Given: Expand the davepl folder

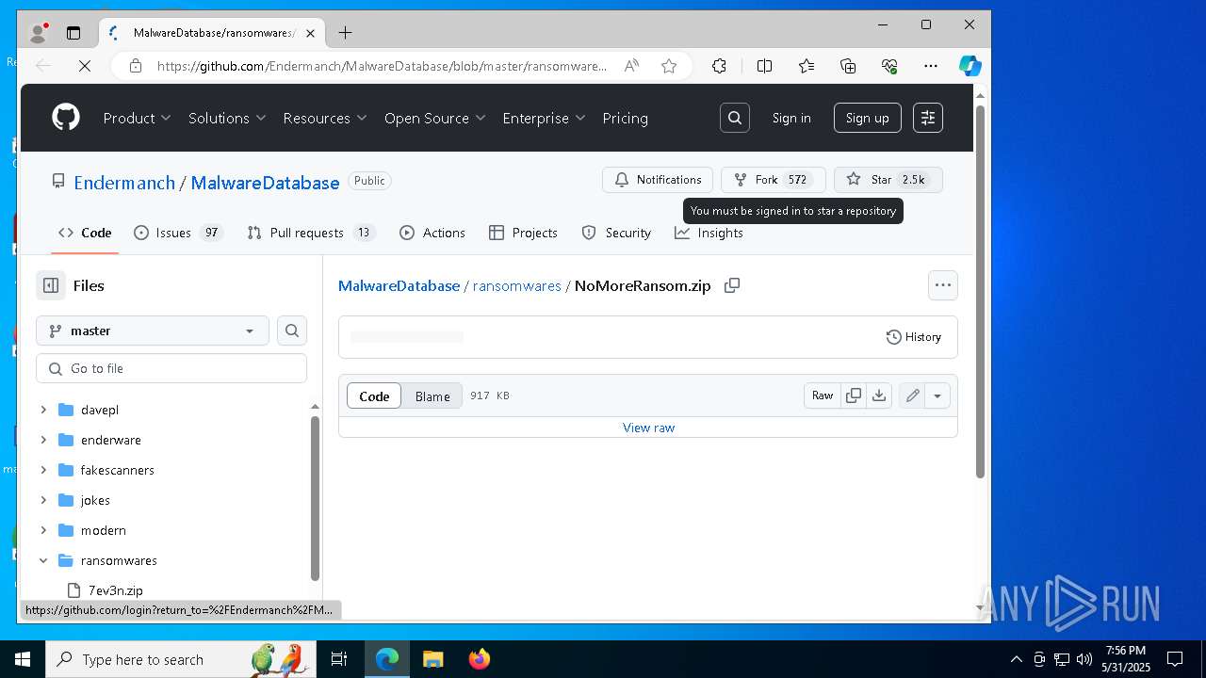Looking at the screenshot, I should coord(43,410).
